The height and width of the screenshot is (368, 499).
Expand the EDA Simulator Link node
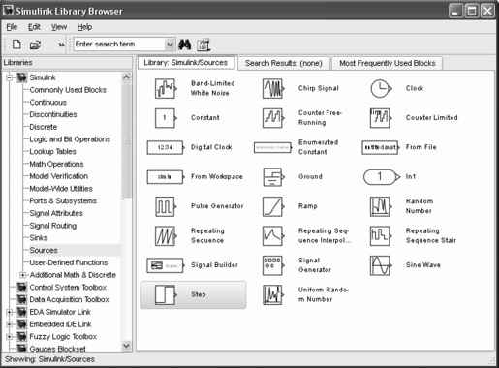(x=10, y=312)
